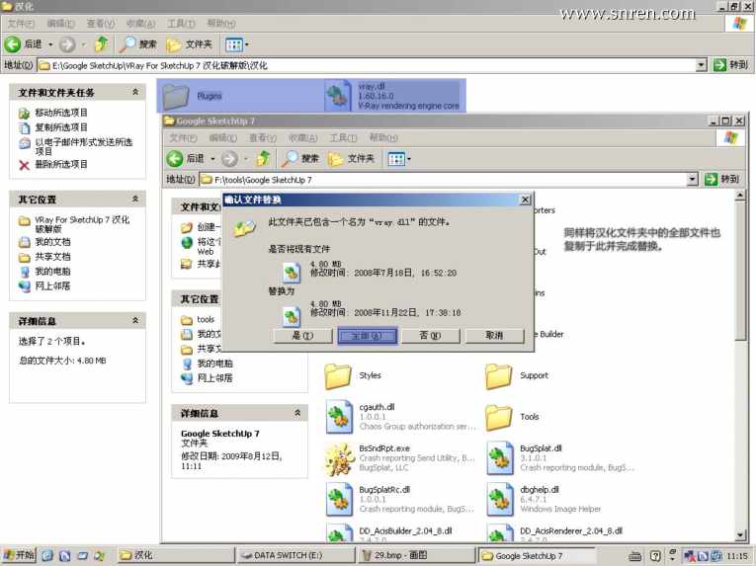Open Search (搜索) in Google SketchUp 7 window
The height and width of the screenshot is (566, 756).
[300, 158]
